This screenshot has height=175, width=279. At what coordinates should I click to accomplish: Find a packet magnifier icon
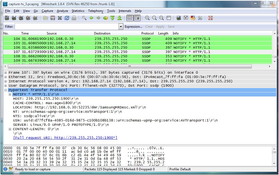coord(84,18)
